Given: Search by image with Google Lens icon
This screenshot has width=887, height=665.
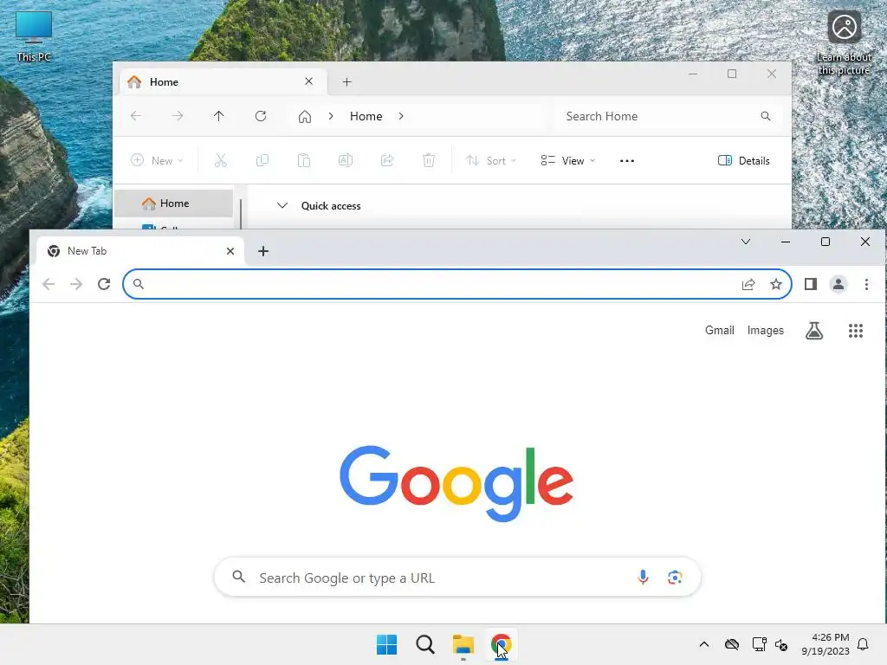Looking at the screenshot, I should [x=674, y=578].
